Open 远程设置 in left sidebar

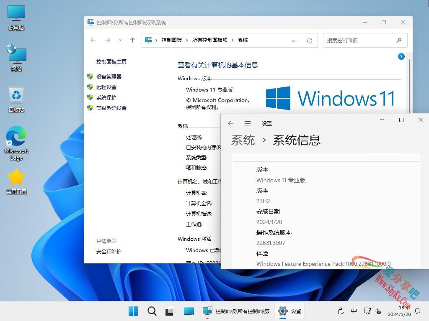[x=106, y=87]
